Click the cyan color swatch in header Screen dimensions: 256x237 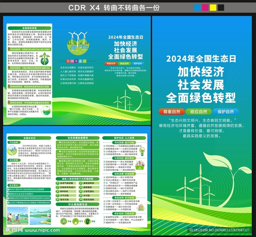coord(197,8)
